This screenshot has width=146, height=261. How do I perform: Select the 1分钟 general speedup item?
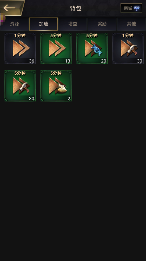point(20,48)
